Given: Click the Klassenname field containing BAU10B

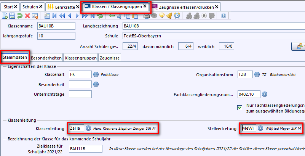Looking at the screenshot, I should coord(56,26).
